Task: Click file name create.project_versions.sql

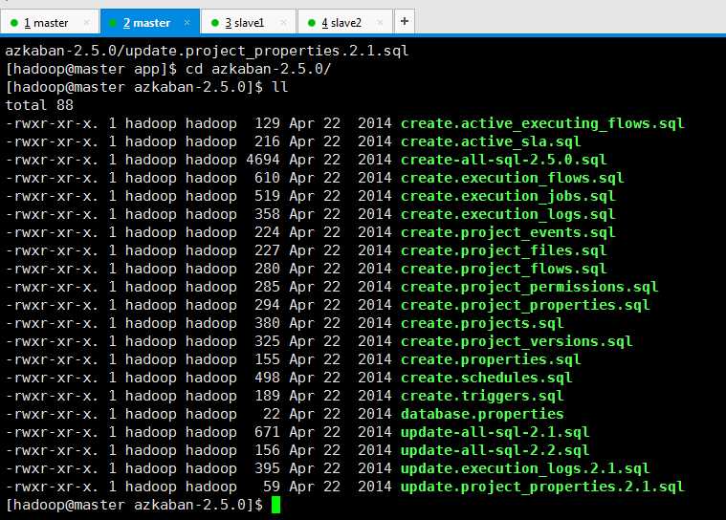Action: click(517, 341)
